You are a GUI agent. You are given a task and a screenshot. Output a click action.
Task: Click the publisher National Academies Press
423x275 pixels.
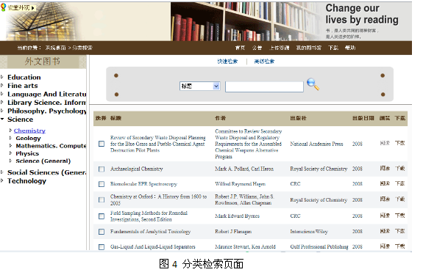pos(316,144)
